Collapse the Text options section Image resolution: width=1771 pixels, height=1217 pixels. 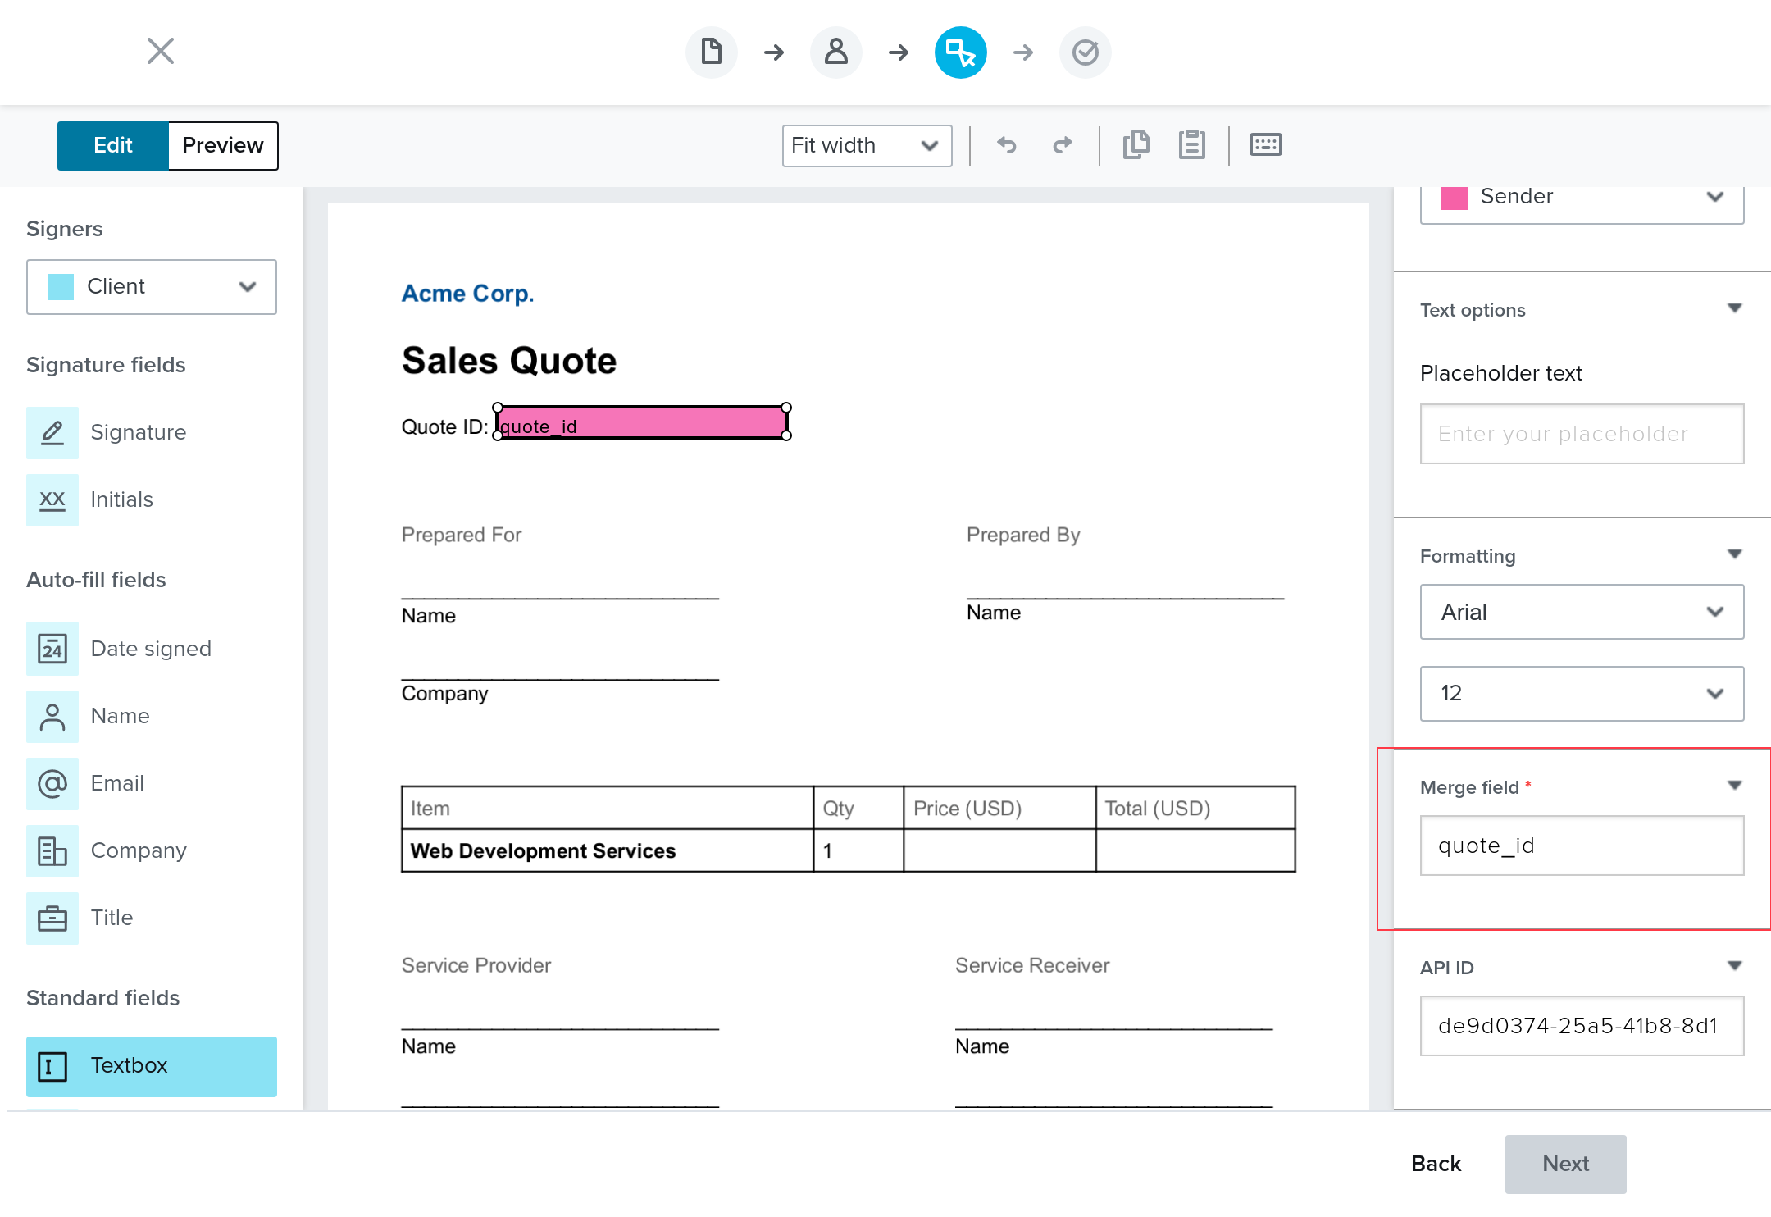click(1734, 309)
